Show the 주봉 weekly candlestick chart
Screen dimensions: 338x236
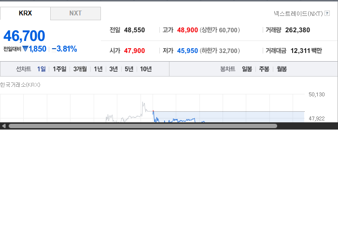click(264, 69)
